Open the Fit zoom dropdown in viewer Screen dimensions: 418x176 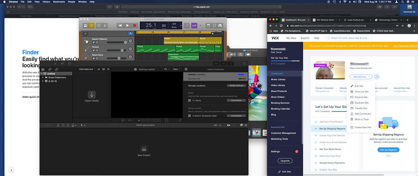coord(167,69)
